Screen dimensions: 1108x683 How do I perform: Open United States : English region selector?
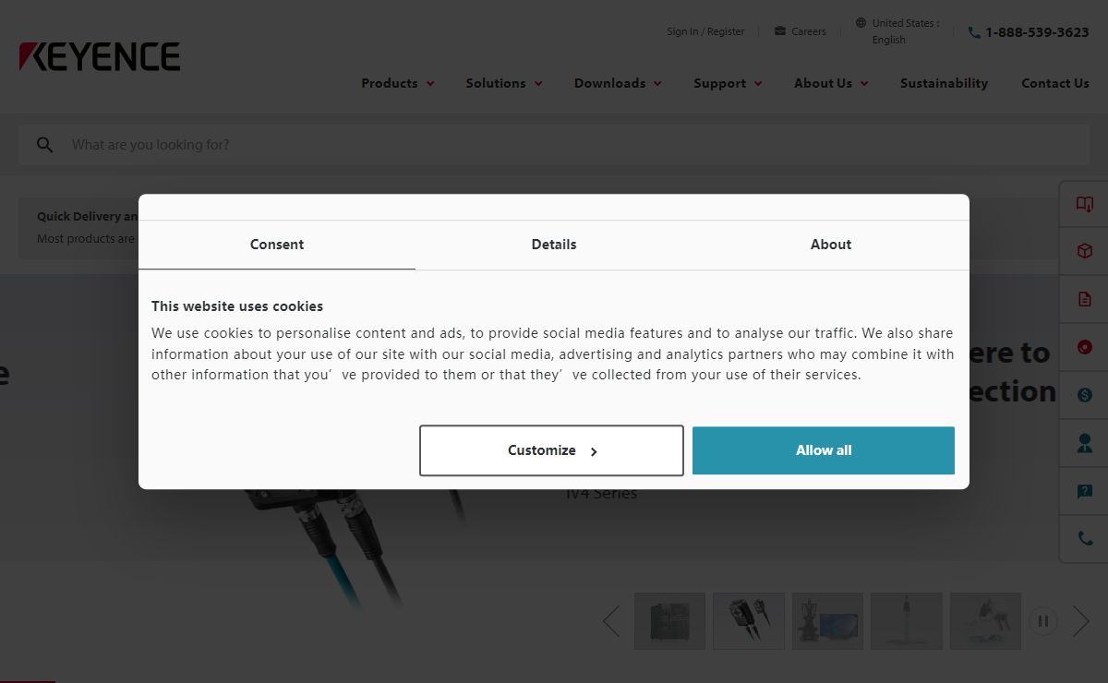[897, 31]
